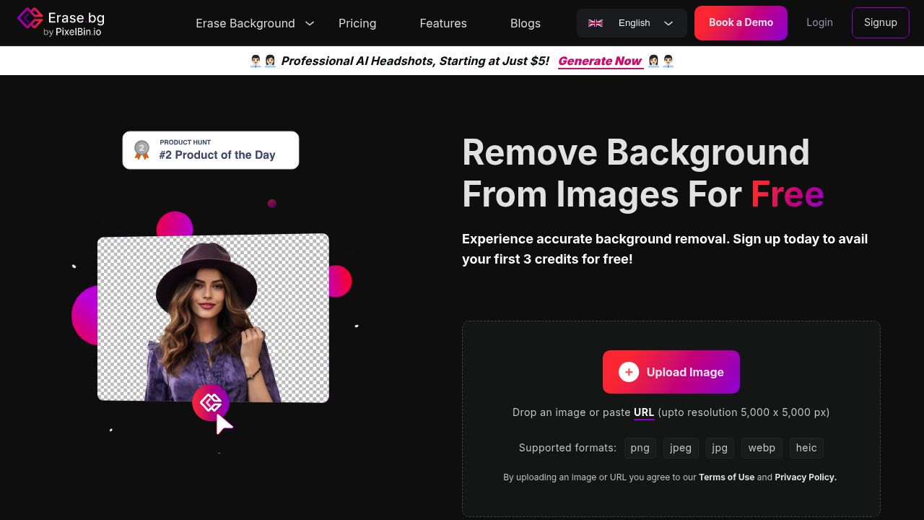Click the webp format tag
Screen dimensions: 924x520
point(762,448)
